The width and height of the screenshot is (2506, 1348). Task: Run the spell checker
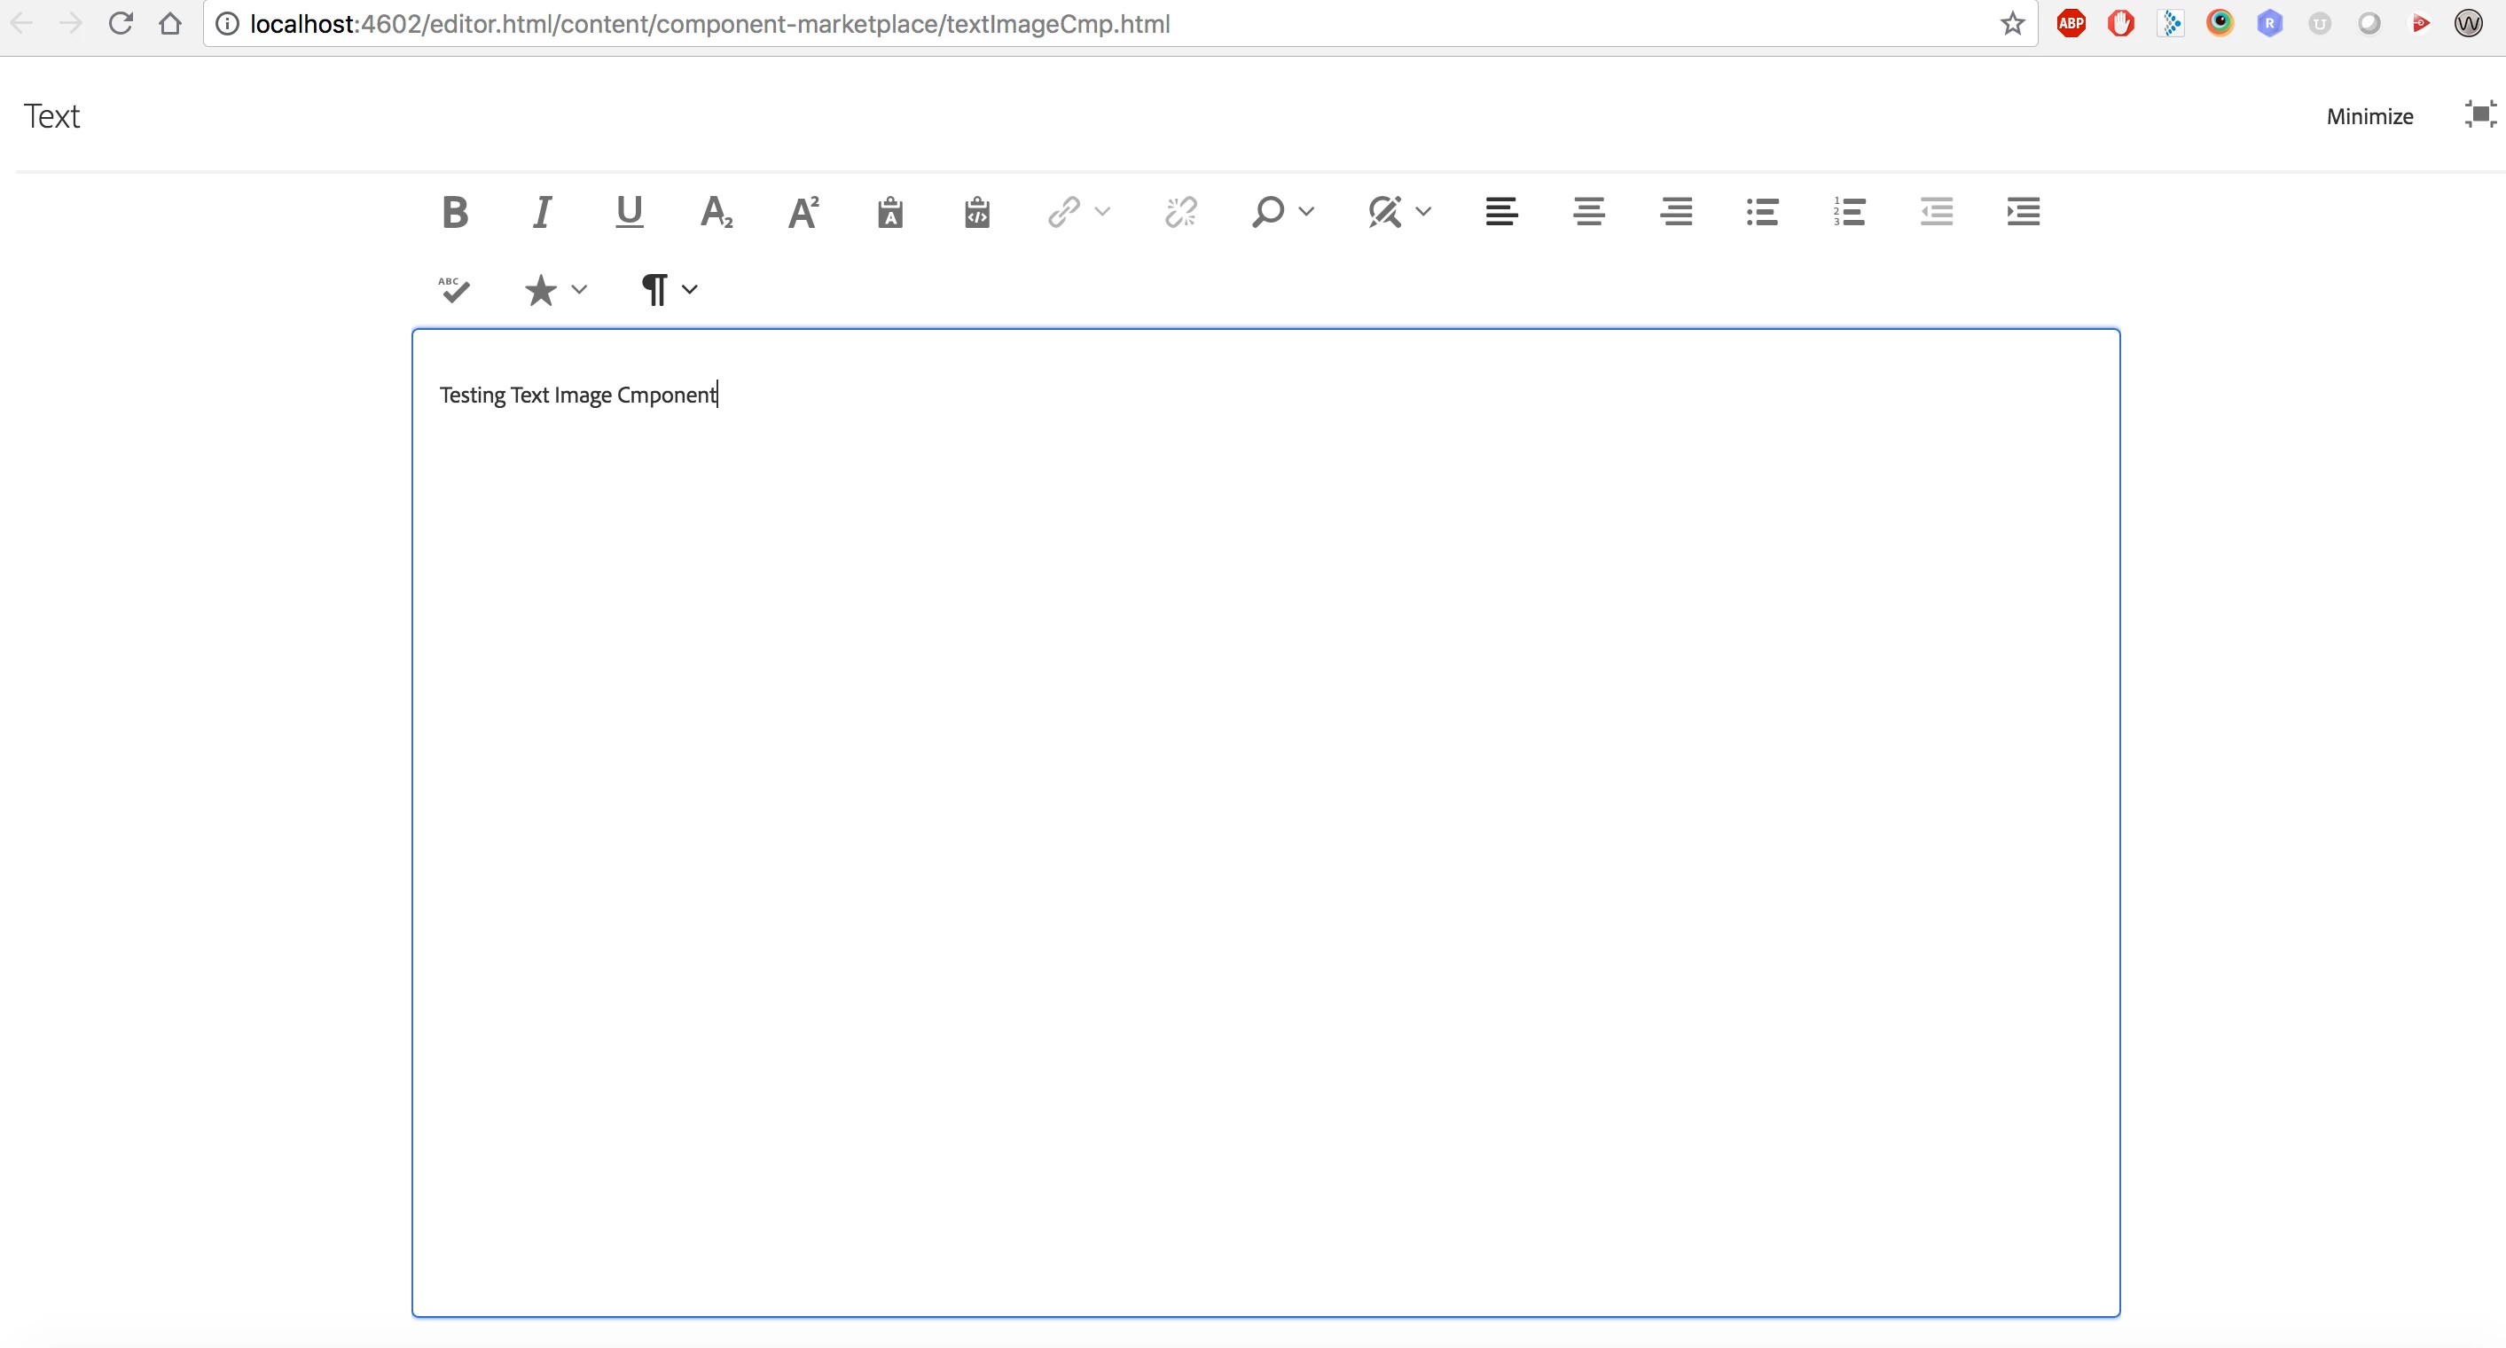pyautogui.click(x=453, y=290)
